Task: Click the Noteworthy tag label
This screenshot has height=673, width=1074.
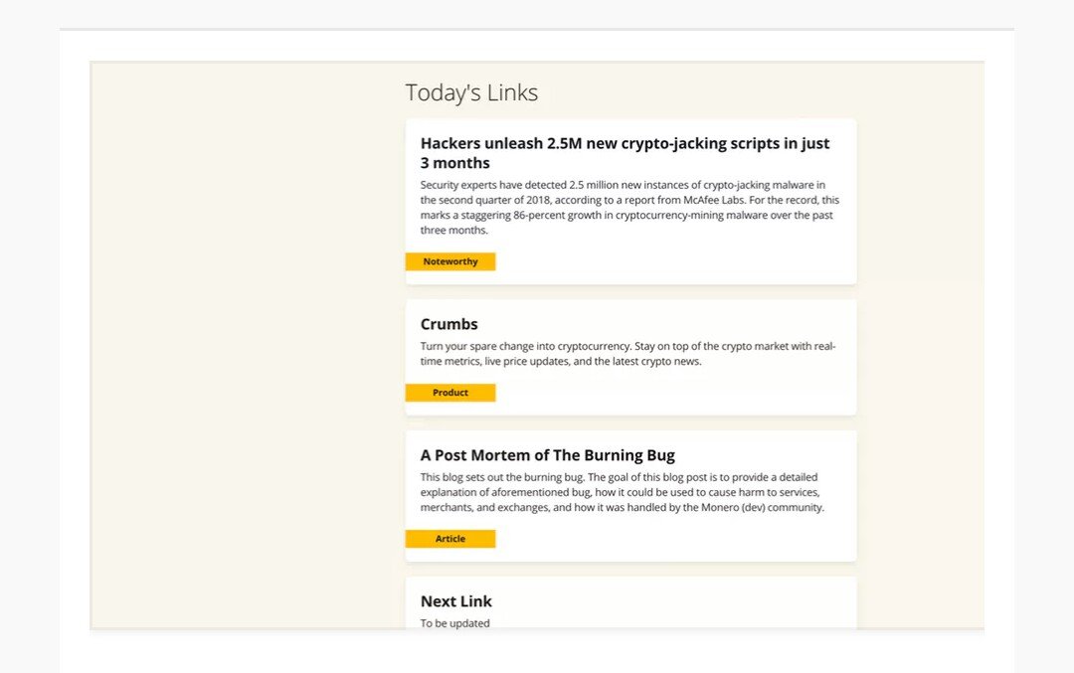Action: [x=450, y=261]
